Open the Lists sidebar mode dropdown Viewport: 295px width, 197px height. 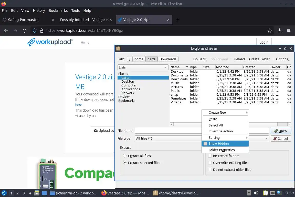(x=143, y=67)
